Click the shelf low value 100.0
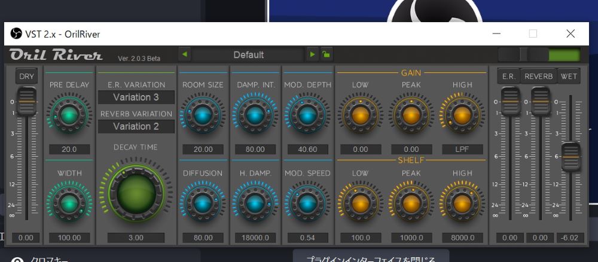 pyautogui.click(x=361, y=238)
